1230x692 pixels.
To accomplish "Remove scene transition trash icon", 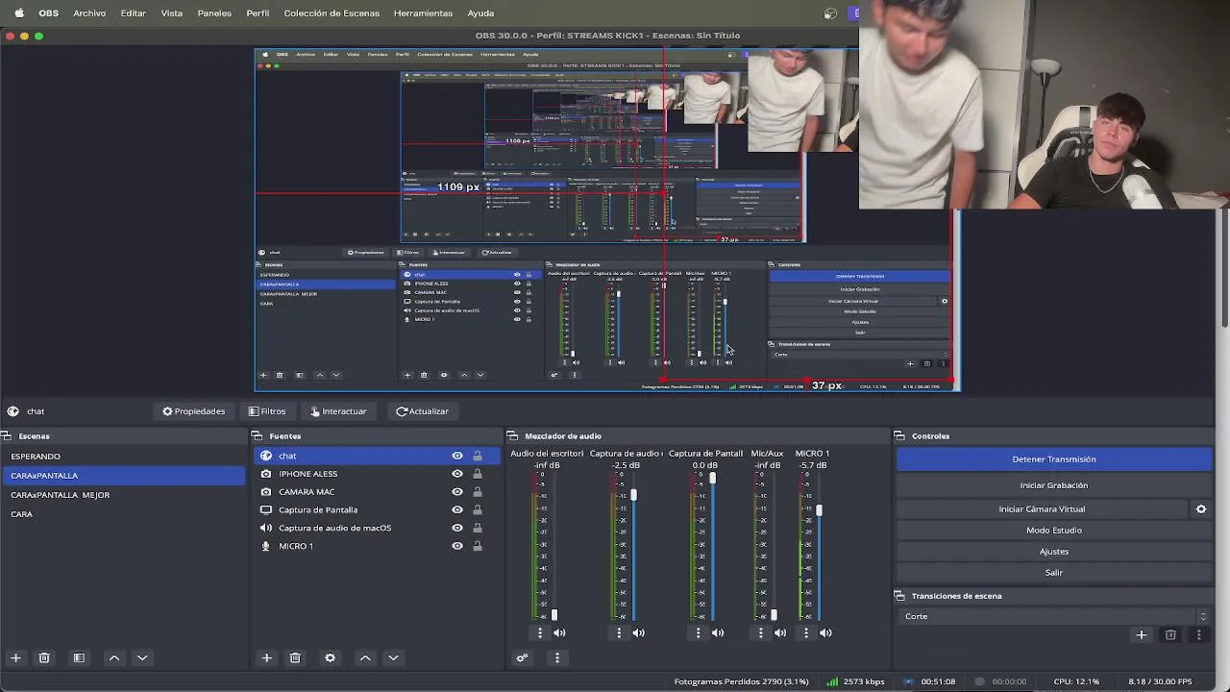I will tap(1170, 634).
